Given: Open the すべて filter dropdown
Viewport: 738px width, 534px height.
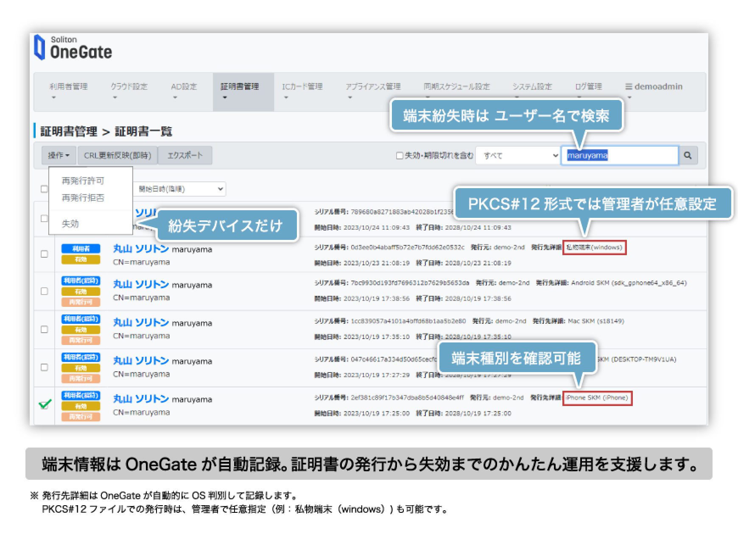Looking at the screenshot, I should (518, 156).
